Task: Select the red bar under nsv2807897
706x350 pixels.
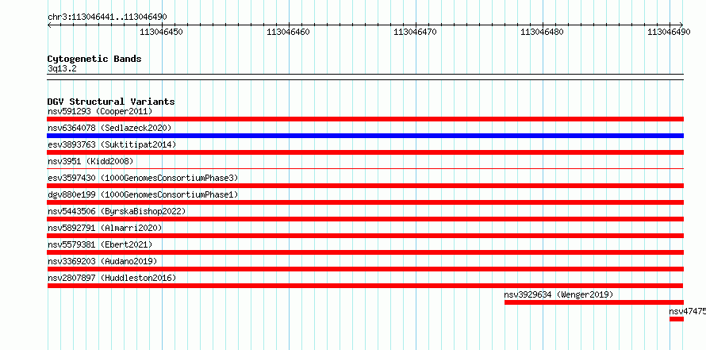Action: pos(365,286)
